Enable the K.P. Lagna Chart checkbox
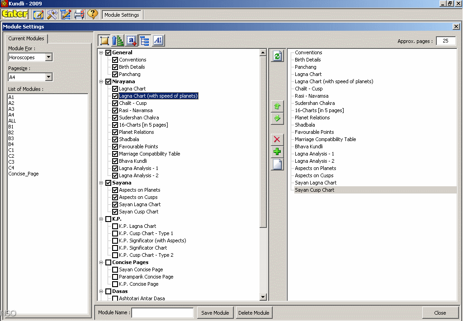Image resolution: width=463 pixels, height=321 pixels. point(115,226)
